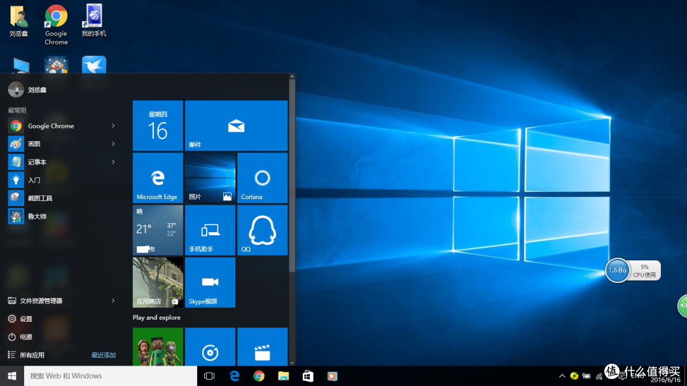Open the Skype视频 tile
This screenshot has height=386, width=687.
(x=211, y=282)
